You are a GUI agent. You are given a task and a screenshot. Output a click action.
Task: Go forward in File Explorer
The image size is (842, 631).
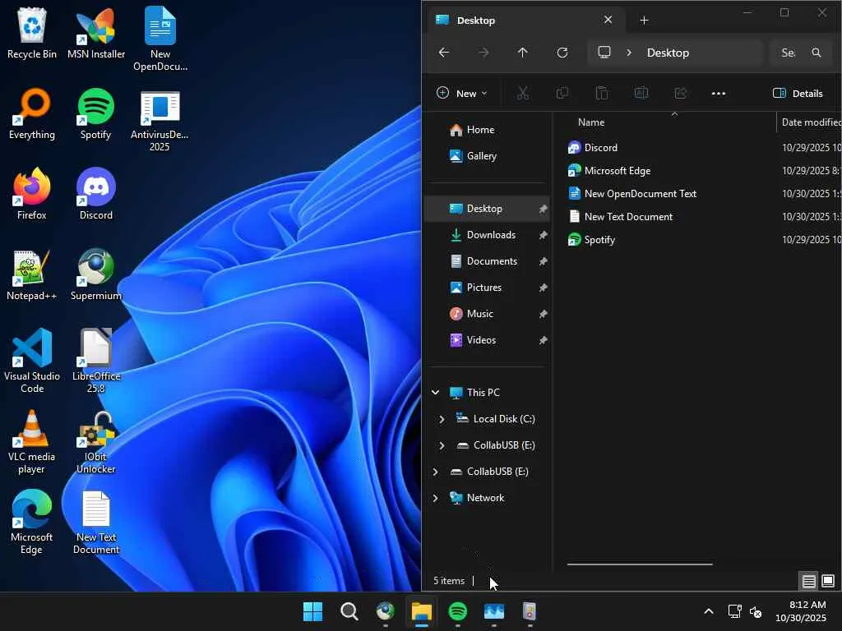(483, 53)
